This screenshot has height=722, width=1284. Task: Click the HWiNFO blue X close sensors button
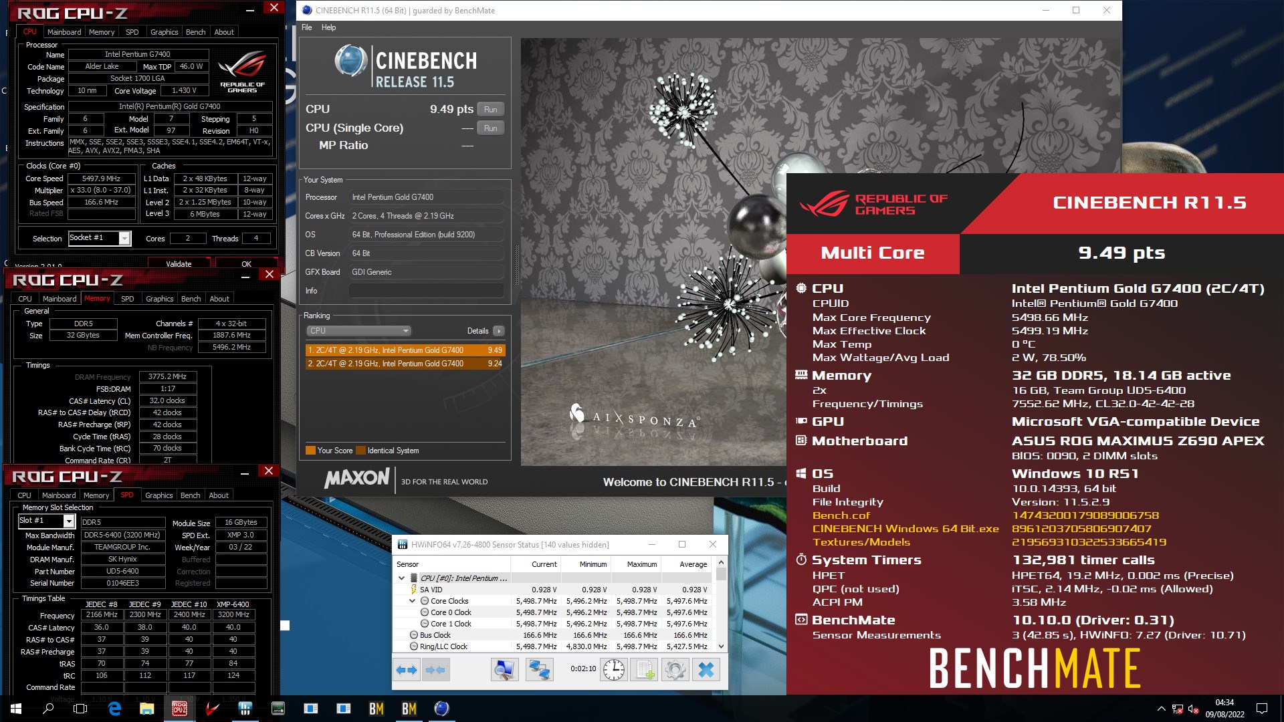point(706,670)
